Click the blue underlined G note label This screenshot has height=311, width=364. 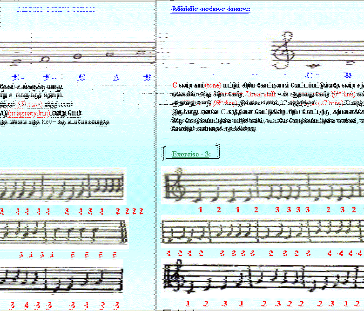(x=82, y=77)
